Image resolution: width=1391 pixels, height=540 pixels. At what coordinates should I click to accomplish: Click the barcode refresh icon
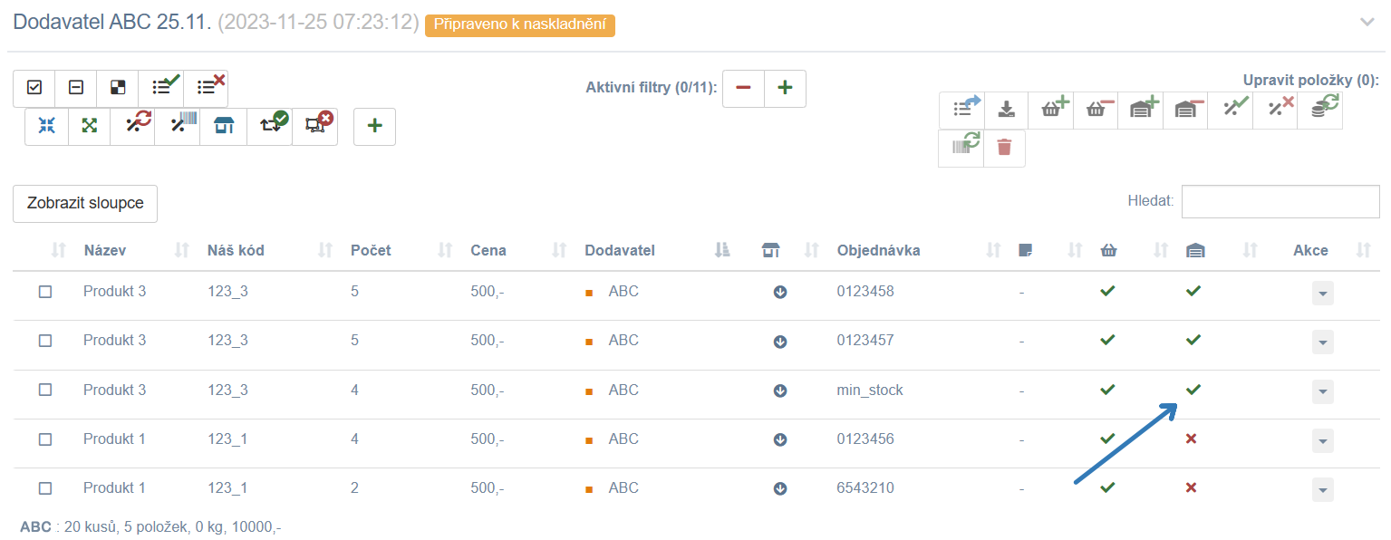(962, 148)
